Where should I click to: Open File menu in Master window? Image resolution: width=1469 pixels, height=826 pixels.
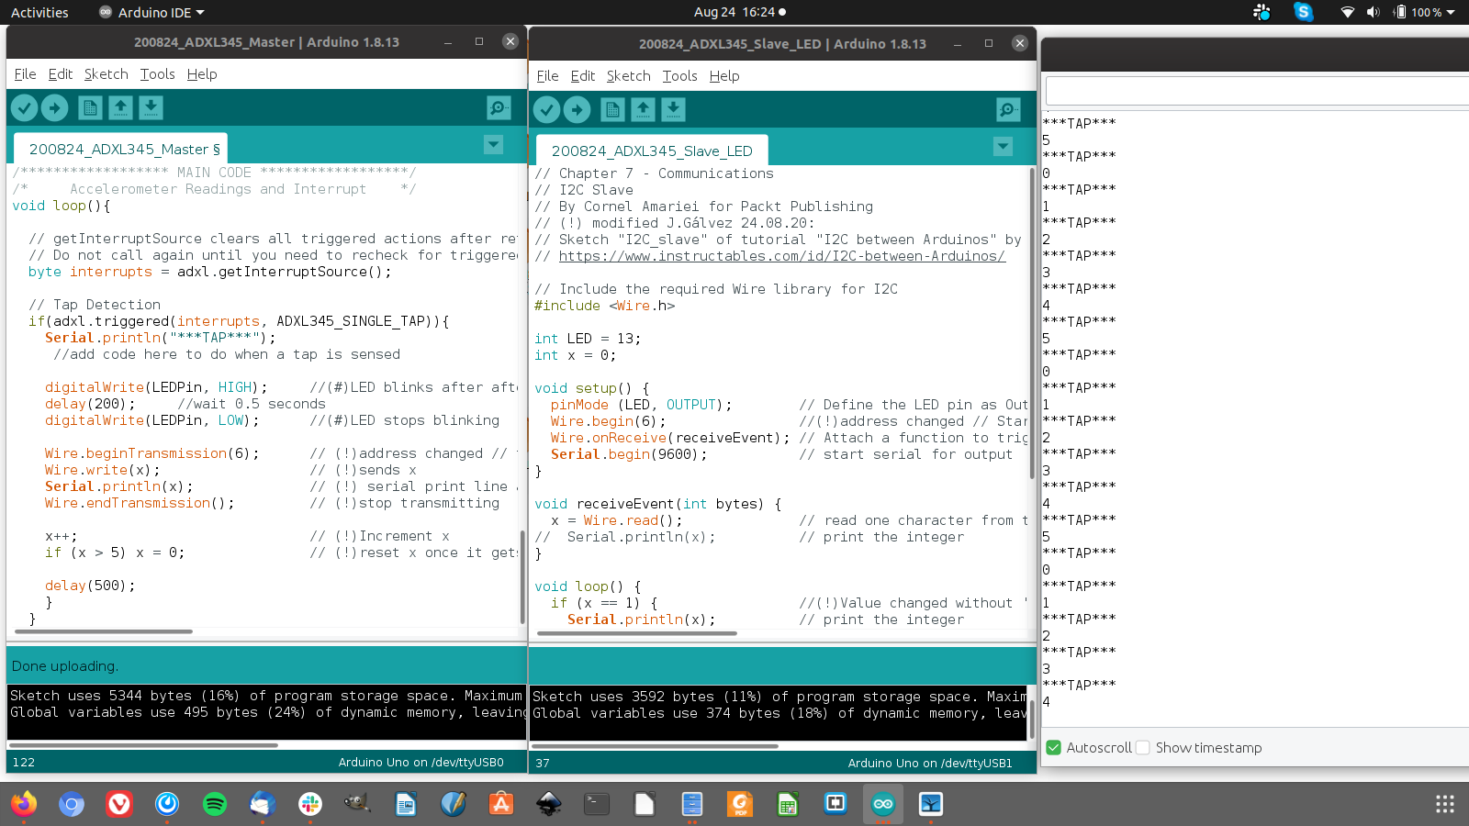[26, 74]
